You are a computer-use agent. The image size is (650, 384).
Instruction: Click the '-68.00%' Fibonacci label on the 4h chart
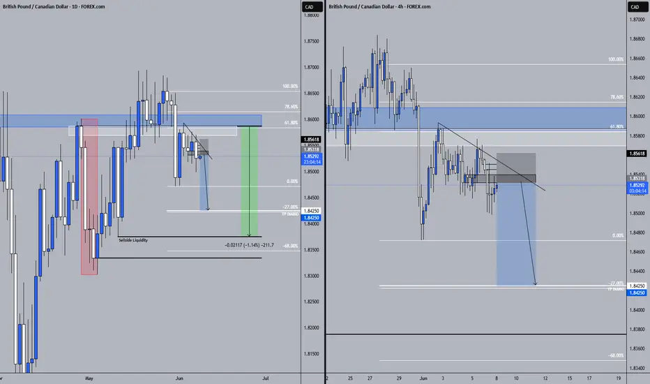pos(616,355)
